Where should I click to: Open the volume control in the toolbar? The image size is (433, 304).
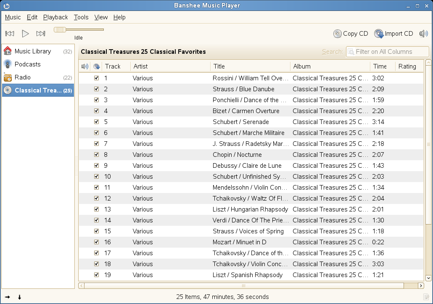click(x=424, y=34)
